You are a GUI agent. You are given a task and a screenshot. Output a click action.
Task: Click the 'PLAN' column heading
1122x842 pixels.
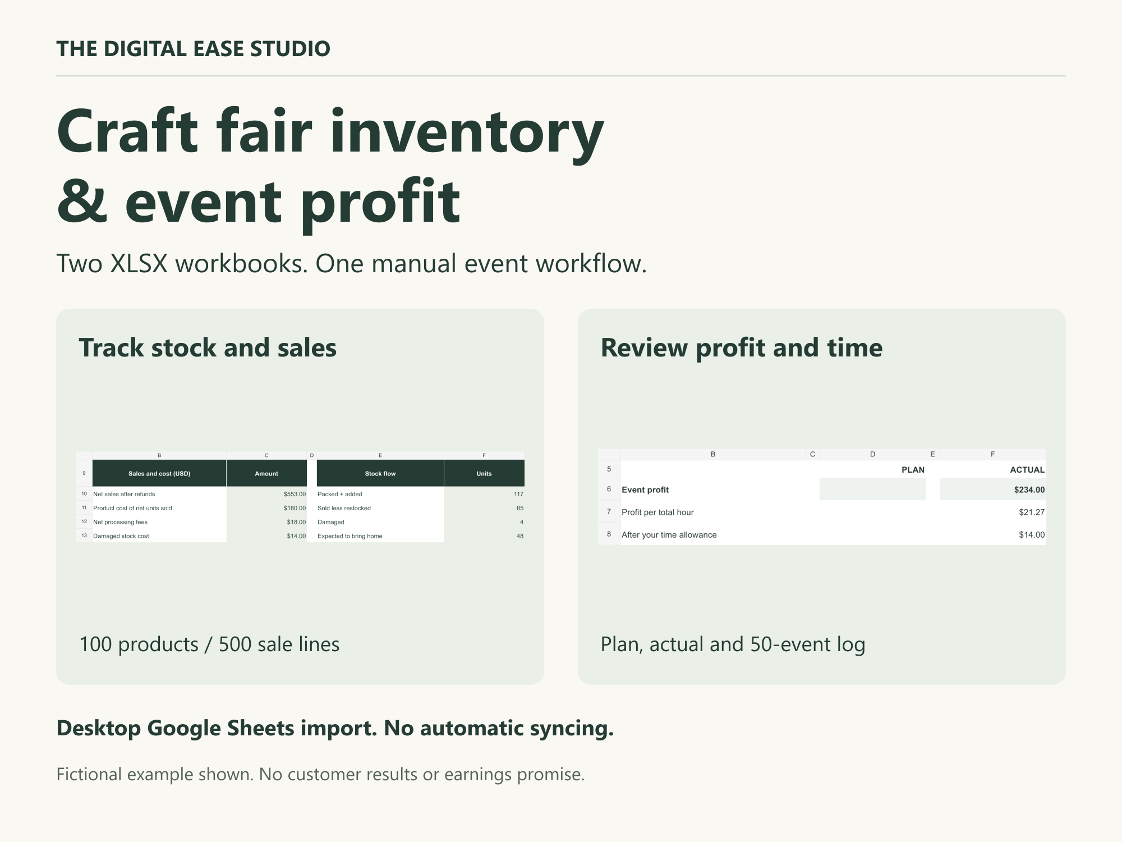913,470
